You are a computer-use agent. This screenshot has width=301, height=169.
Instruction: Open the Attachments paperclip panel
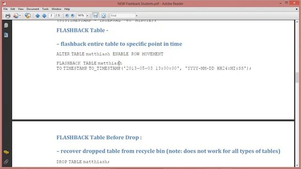click(x=6, y=161)
